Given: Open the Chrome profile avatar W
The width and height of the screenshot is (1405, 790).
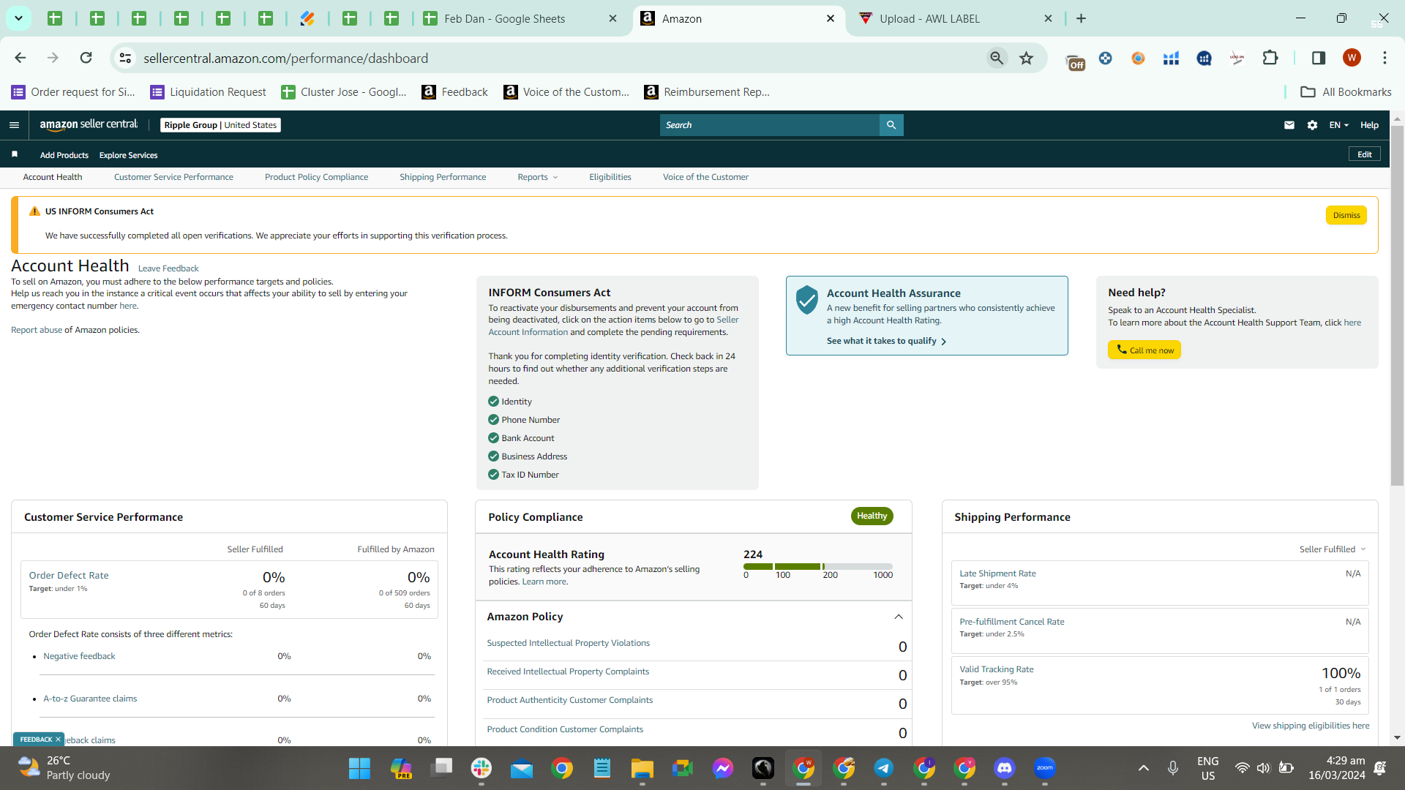Looking at the screenshot, I should [1352, 58].
